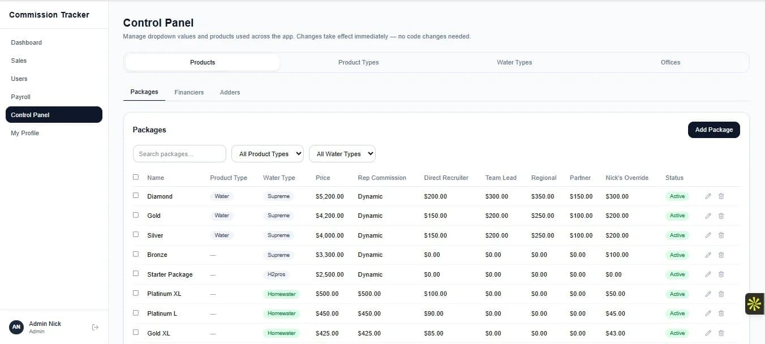Delete the Platinum XL trash icon
Screen dimensions: 765x344
pos(721,294)
